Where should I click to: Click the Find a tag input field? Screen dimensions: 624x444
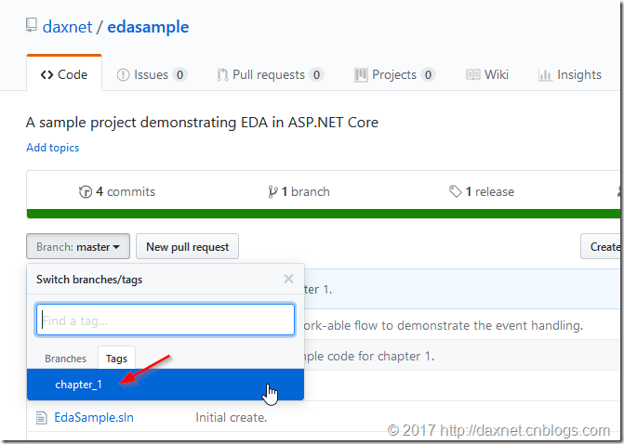tap(166, 320)
